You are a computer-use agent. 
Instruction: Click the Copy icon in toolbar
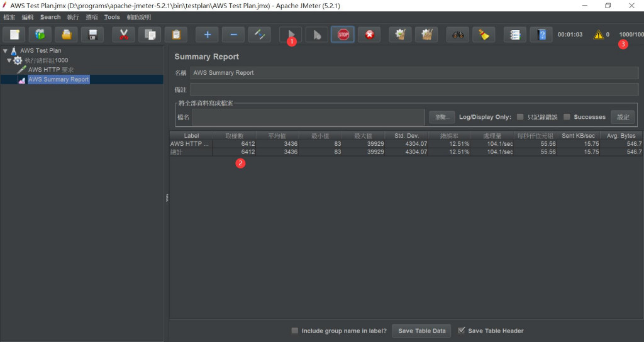(150, 35)
